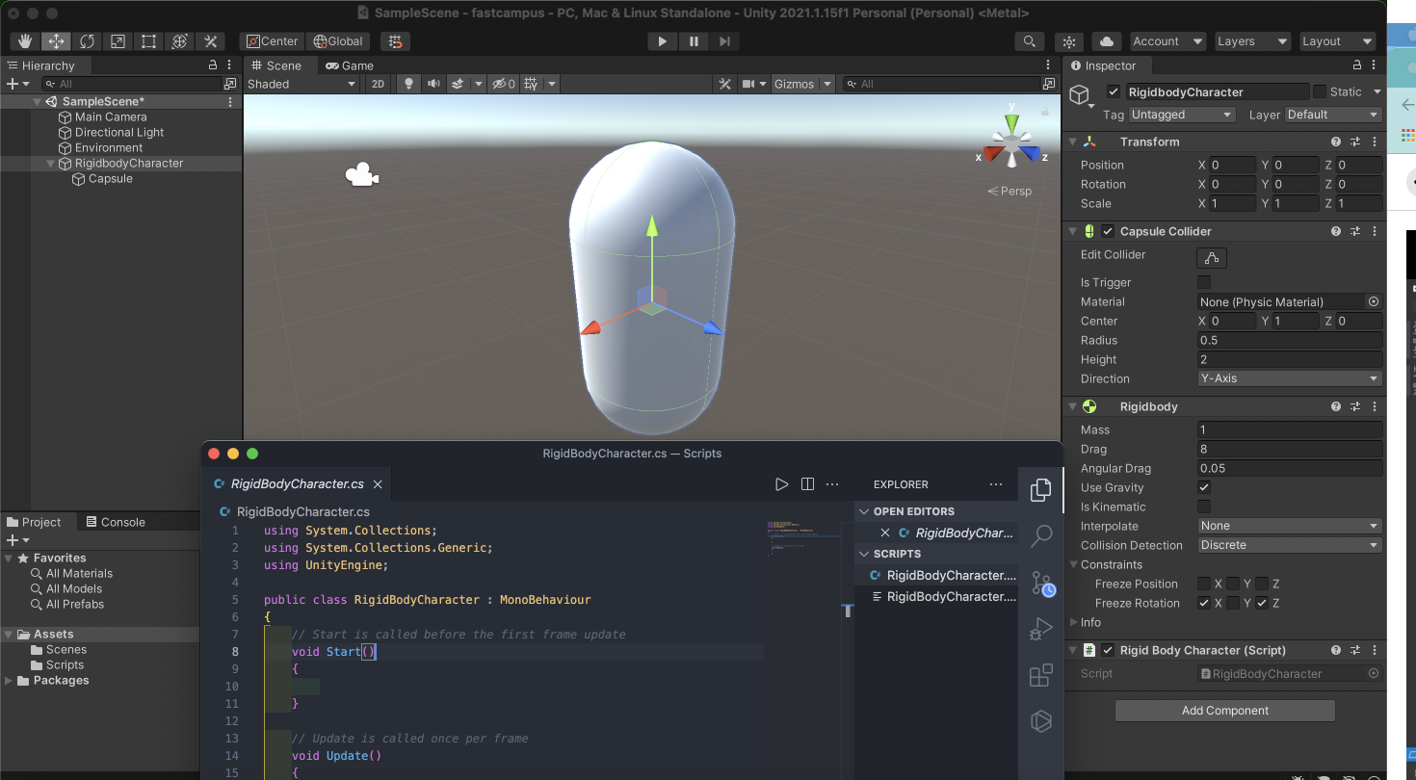Open Unity search magnifier icon
This screenshot has height=780, width=1416.
[x=1030, y=41]
